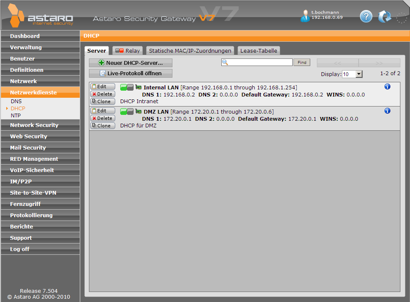Viewport: 410px width, 302px height.
Task: Select NTP submenu item
Action: (x=16, y=115)
